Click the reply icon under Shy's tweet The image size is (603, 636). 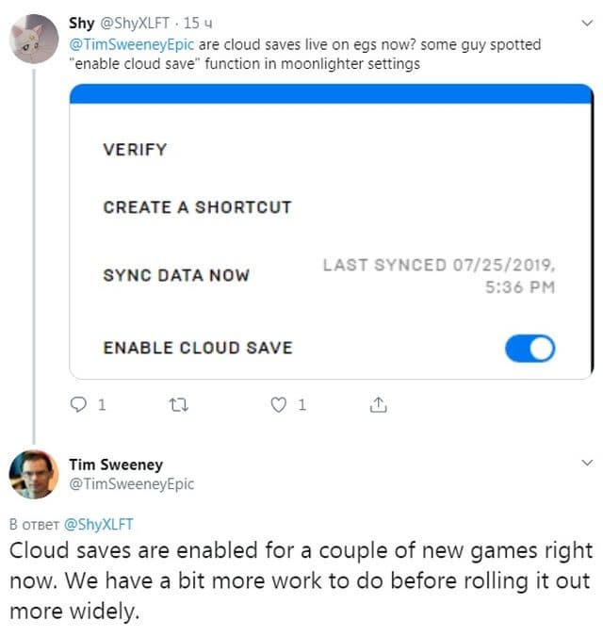click(80, 406)
